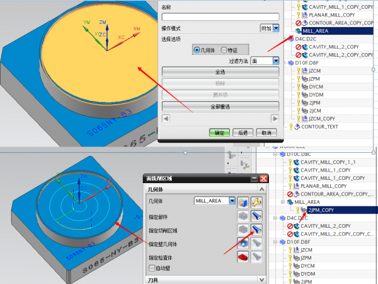378x284 pixels.
Task: Select the CONTOUR_TEXT operation
Action: (x=319, y=127)
